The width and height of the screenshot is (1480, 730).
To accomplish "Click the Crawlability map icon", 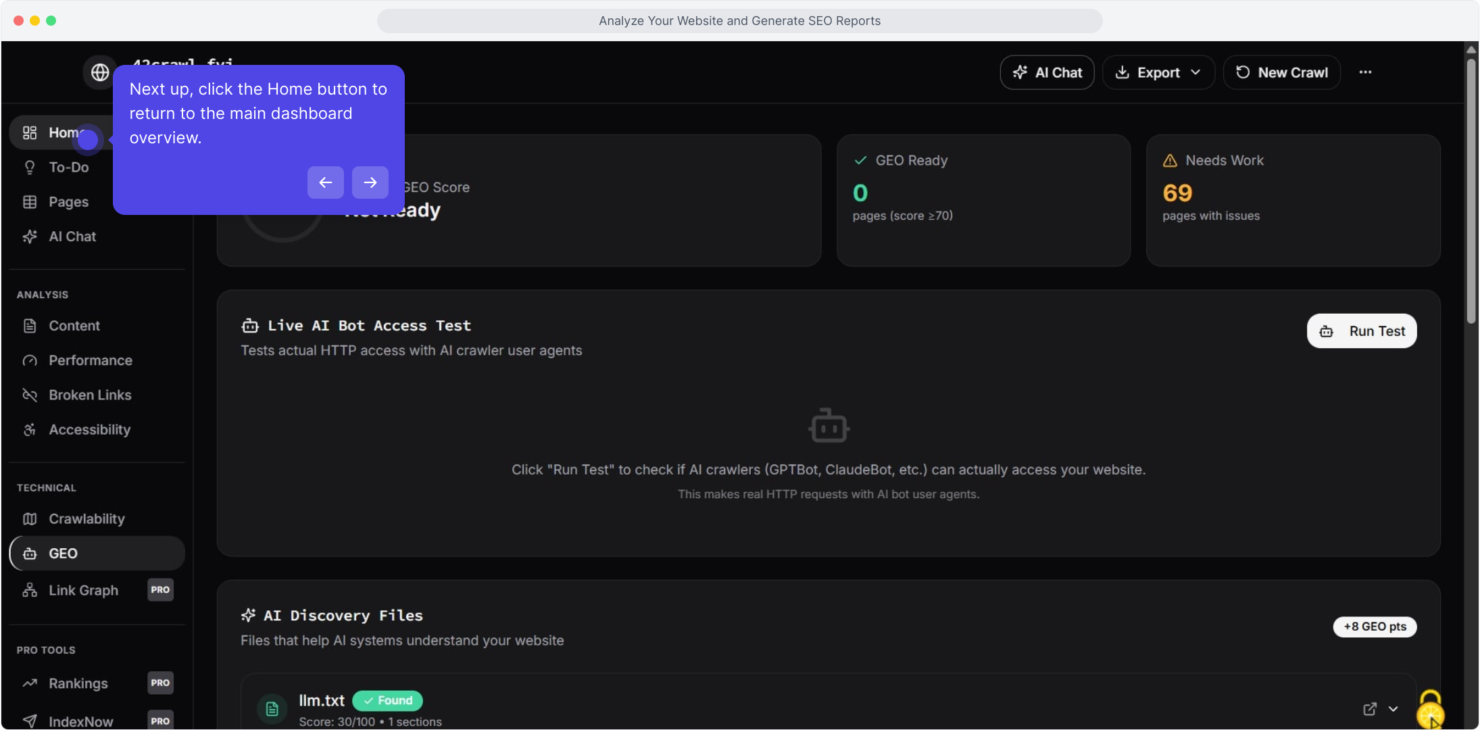I will click(30, 519).
